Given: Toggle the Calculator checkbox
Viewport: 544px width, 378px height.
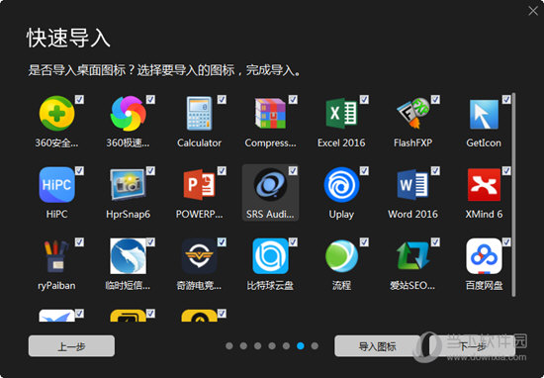Looking at the screenshot, I should 222,100.
